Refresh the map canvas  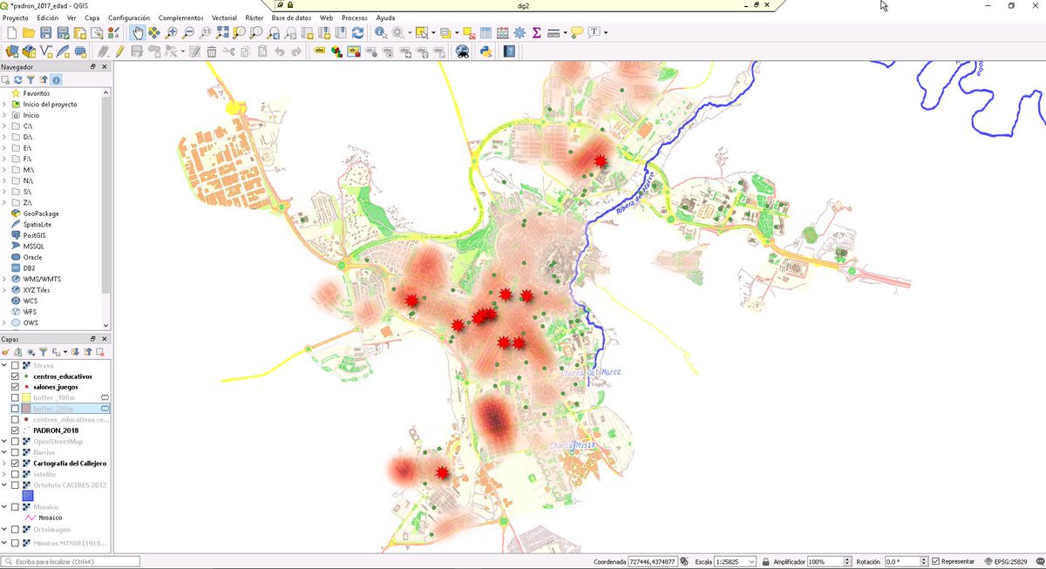pos(357,32)
